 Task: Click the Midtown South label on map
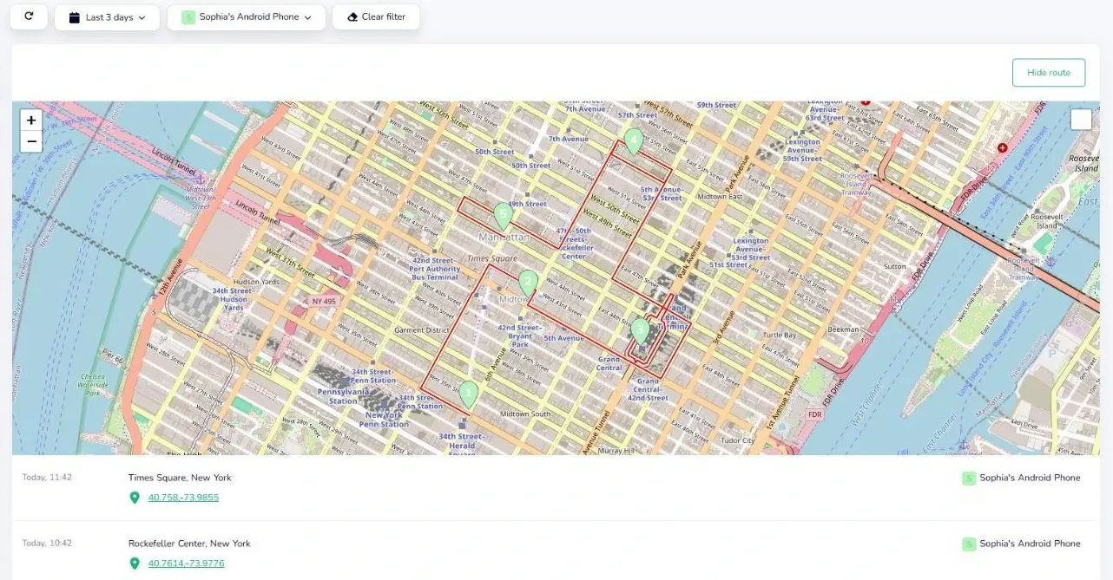[525, 414]
